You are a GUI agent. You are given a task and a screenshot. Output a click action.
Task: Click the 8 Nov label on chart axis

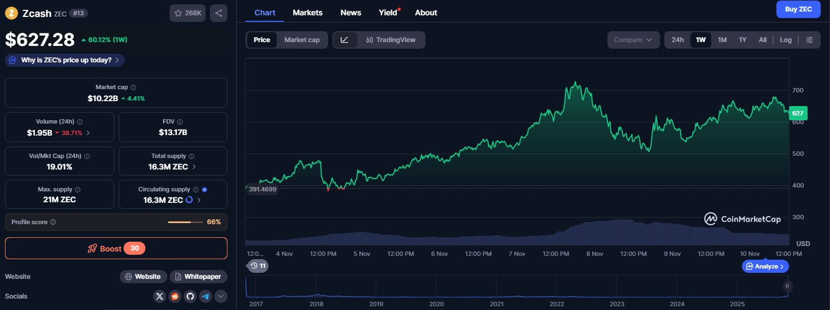pos(594,254)
